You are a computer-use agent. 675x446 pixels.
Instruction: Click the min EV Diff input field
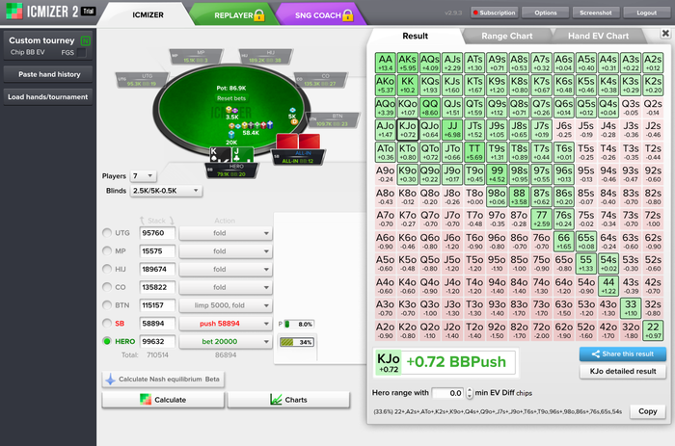pyautogui.click(x=448, y=393)
